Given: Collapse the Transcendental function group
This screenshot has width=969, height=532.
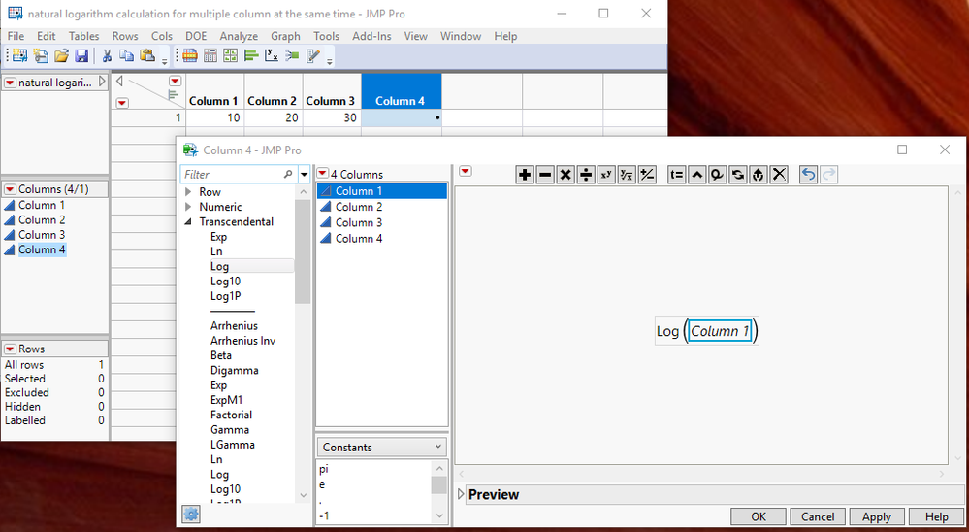Looking at the screenshot, I should [x=188, y=221].
